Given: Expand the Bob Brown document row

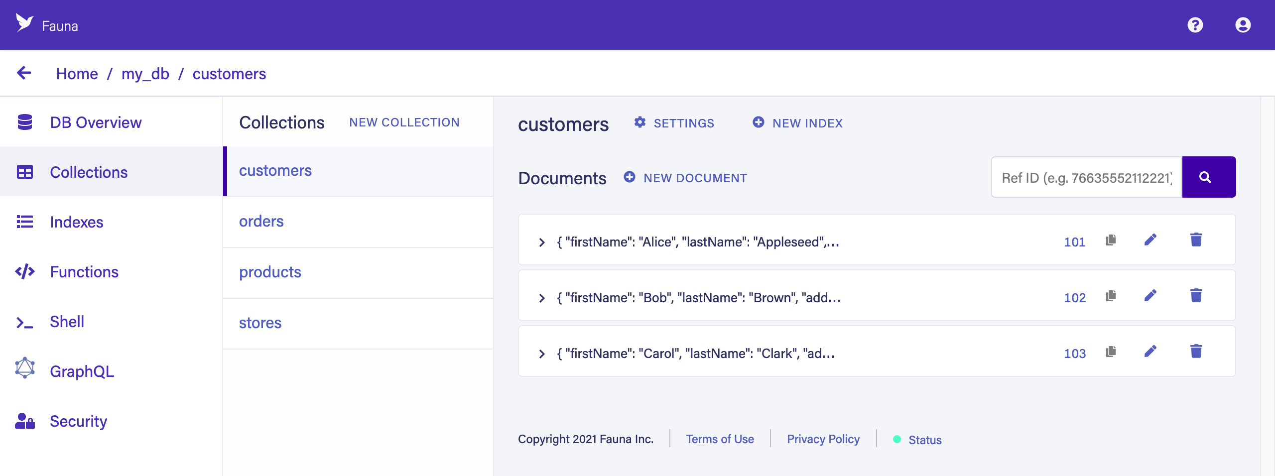Looking at the screenshot, I should pos(542,298).
